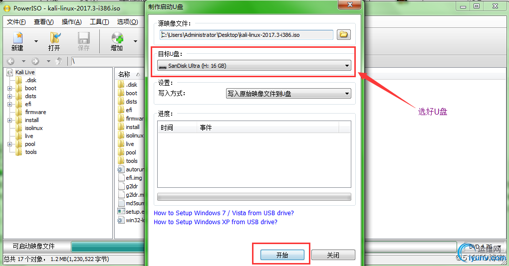Viewport: 509px width, 266px height.
Task: Open the Forward history dropdown arrow
Action: coord(48,61)
